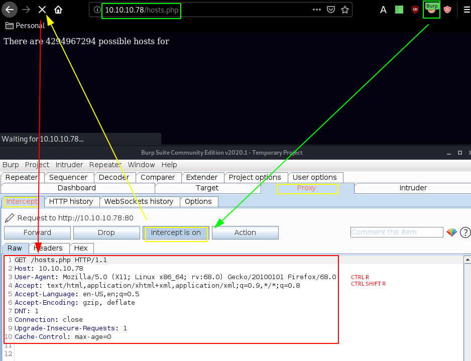Click the browser back arrow button

tap(10, 10)
